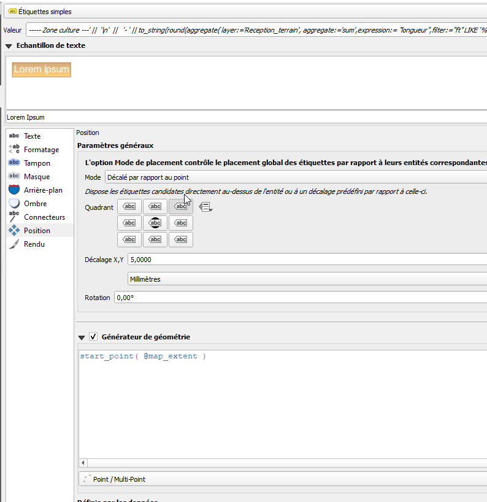This screenshot has width=487, height=502.
Task: Select the Masque section icon
Action: click(14, 177)
